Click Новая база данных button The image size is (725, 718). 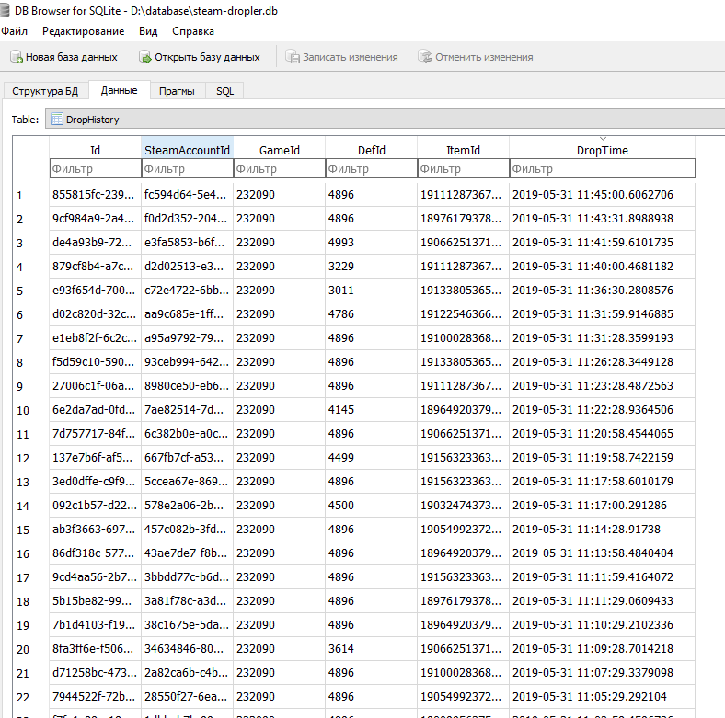63,57
